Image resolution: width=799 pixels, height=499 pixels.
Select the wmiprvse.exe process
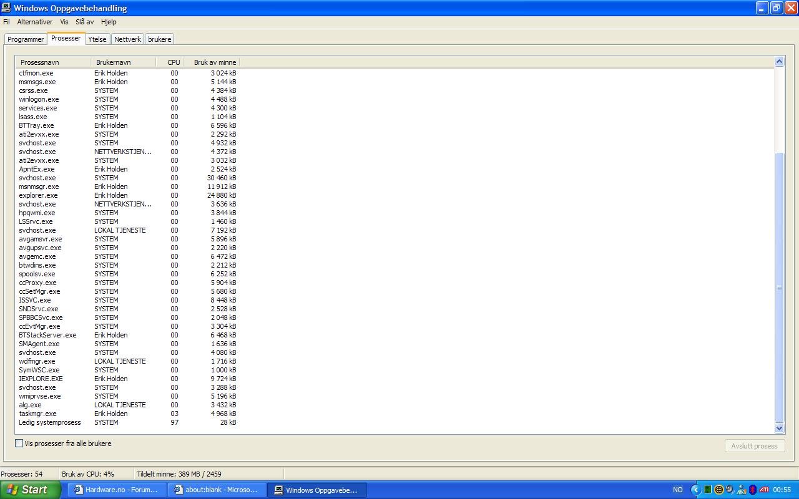pyautogui.click(x=127, y=396)
